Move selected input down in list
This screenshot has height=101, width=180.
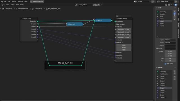click(175, 19)
